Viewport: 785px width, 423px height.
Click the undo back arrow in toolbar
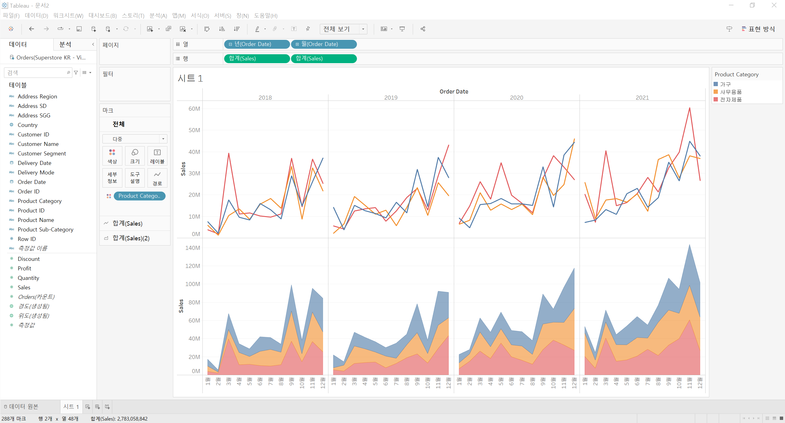pos(31,29)
